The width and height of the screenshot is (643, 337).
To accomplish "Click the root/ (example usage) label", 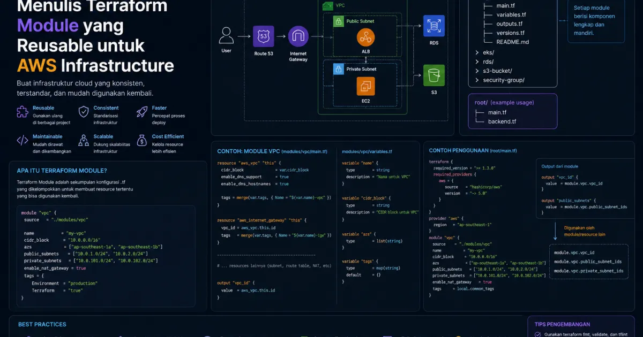I will click(x=504, y=102).
